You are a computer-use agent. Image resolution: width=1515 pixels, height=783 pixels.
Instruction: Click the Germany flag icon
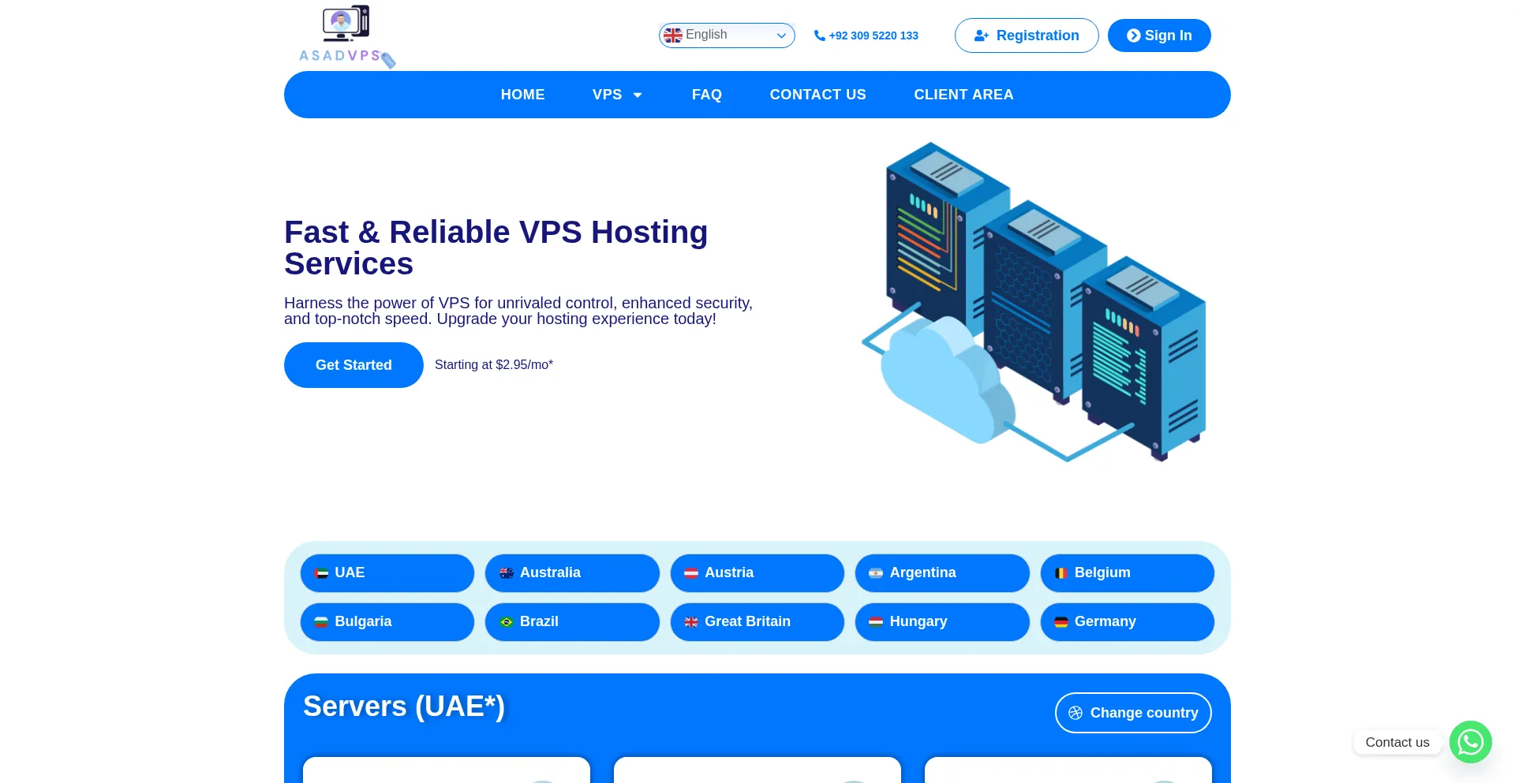click(1061, 622)
